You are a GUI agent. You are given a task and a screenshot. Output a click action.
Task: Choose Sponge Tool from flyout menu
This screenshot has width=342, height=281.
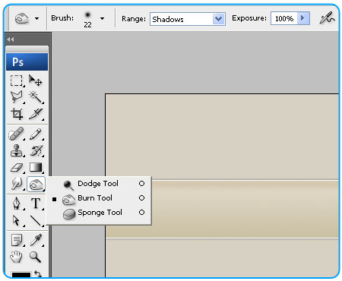coord(100,213)
